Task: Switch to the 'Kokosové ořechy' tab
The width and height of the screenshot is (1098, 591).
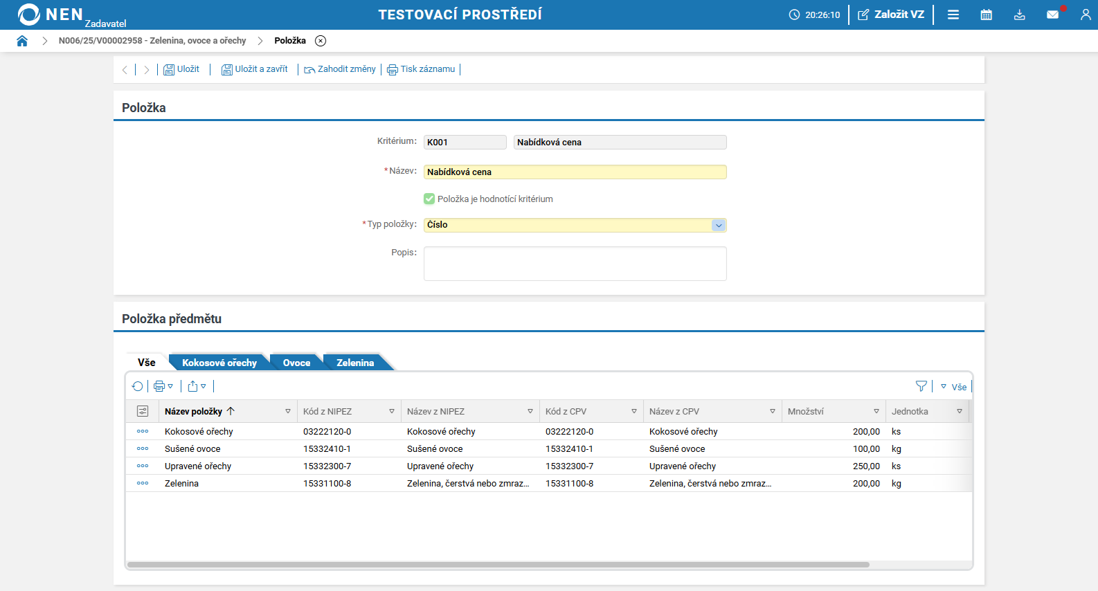Action: coord(219,363)
